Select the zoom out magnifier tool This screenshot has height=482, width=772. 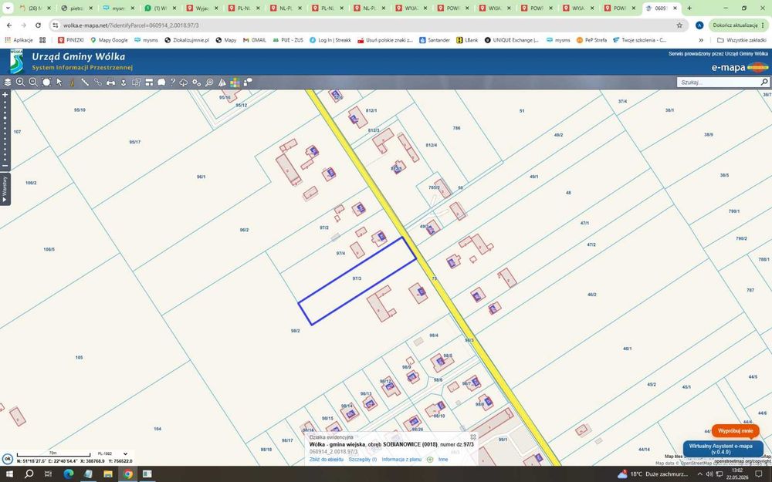click(x=33, y=83)
